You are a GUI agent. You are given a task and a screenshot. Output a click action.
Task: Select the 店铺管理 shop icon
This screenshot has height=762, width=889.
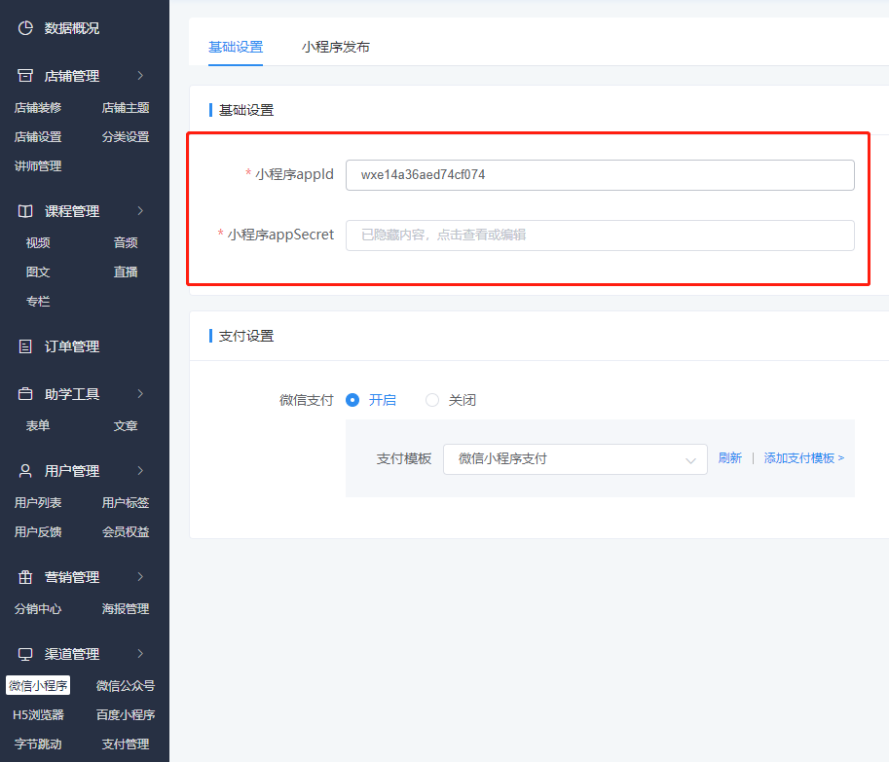click(25, 75)
